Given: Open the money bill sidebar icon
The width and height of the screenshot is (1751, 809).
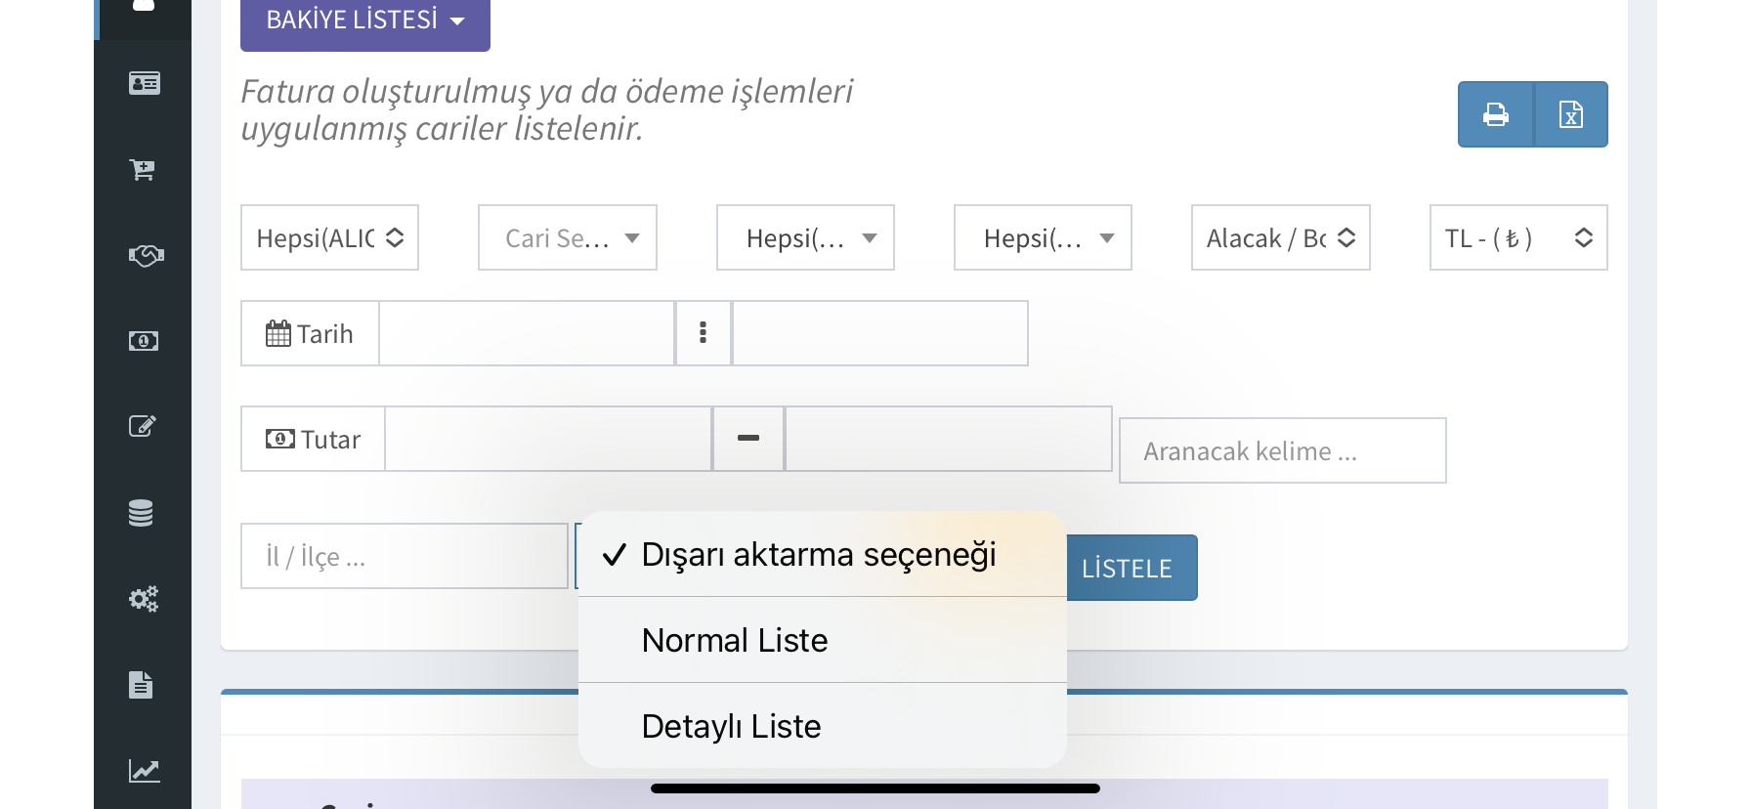Looking at the screenshot, I should point(144,341).
